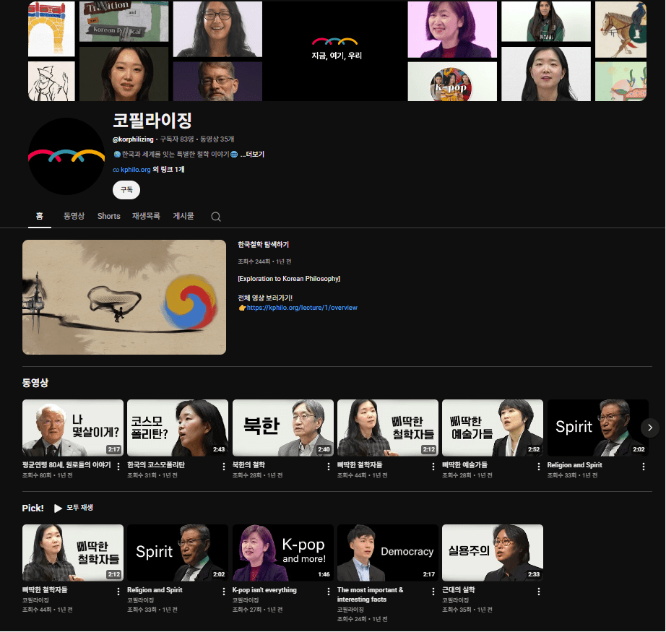666x632 pixels.
Task: Click the channel banner image
Action: pyautogui.click(x=337, y=51)
